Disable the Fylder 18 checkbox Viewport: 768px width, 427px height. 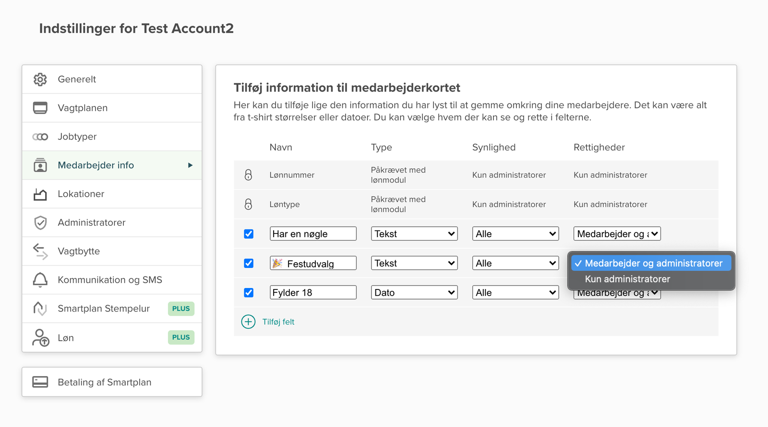click(x=249, y=292)
